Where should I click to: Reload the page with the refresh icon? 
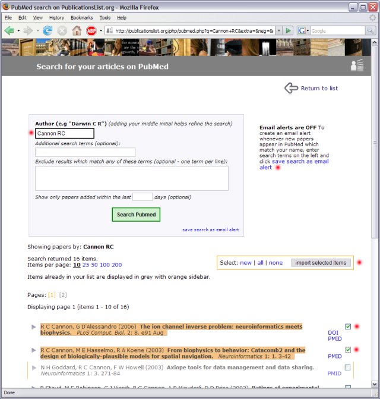point(47,30)
